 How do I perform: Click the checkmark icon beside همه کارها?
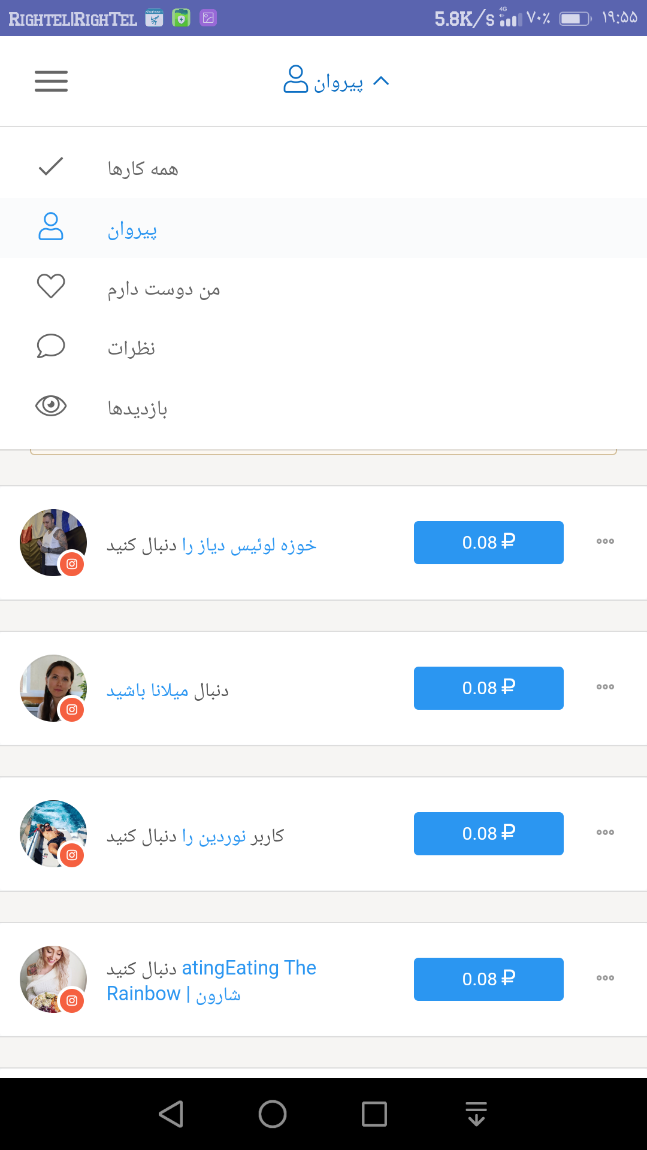point(52,168)
